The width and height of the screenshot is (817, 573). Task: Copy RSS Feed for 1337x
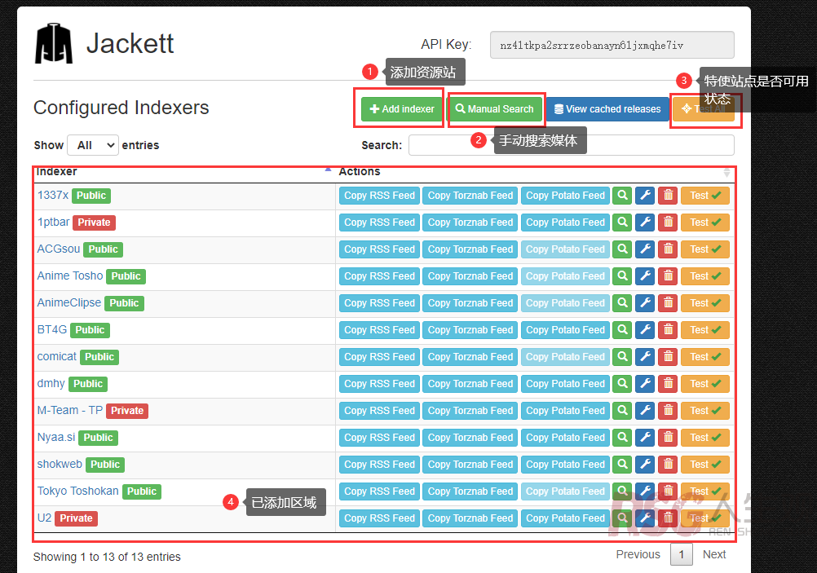[x=379, y=196]
